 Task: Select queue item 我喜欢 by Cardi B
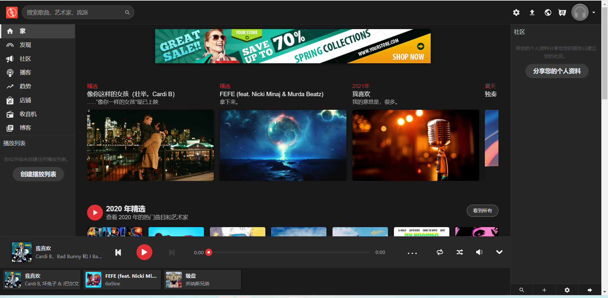(42, 280)
